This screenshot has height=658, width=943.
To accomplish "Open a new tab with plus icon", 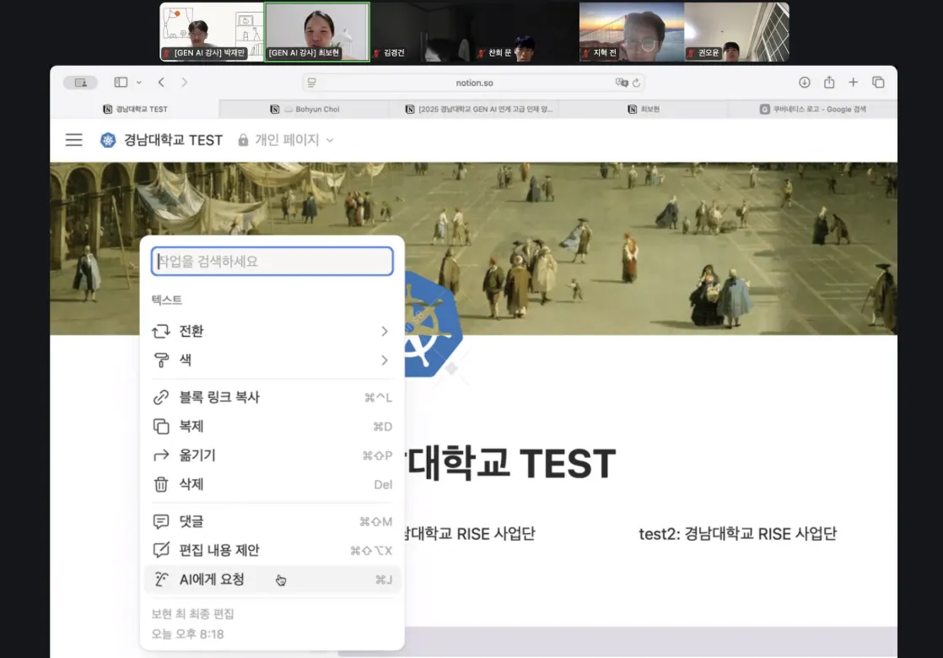I will click(x=853, y=83).
